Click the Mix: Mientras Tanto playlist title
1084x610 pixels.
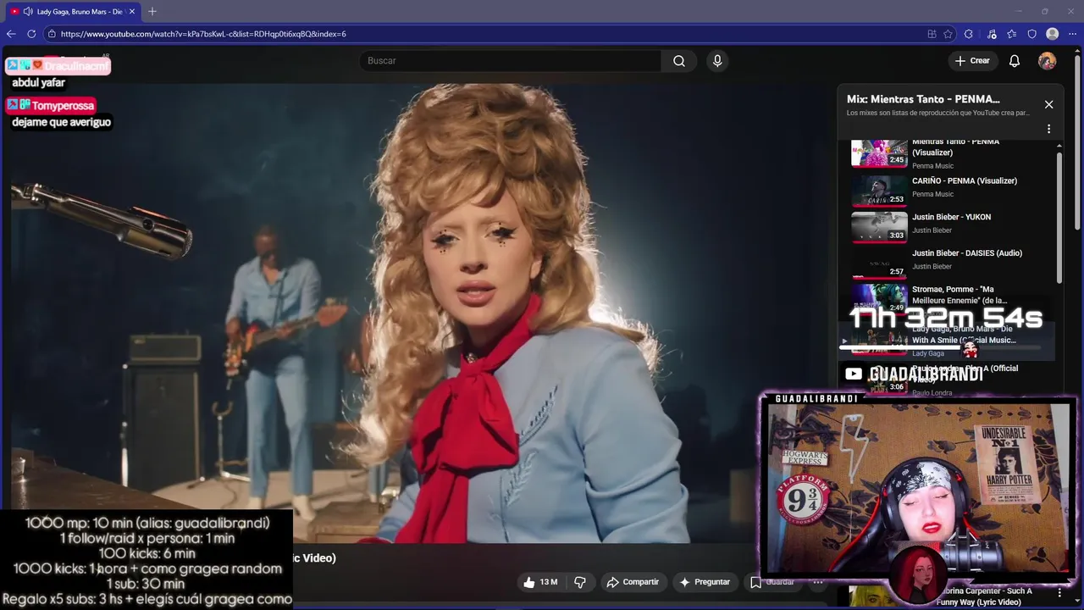[x=923, y=99]
